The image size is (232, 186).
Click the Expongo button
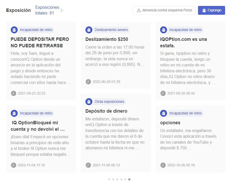(211, 10)
